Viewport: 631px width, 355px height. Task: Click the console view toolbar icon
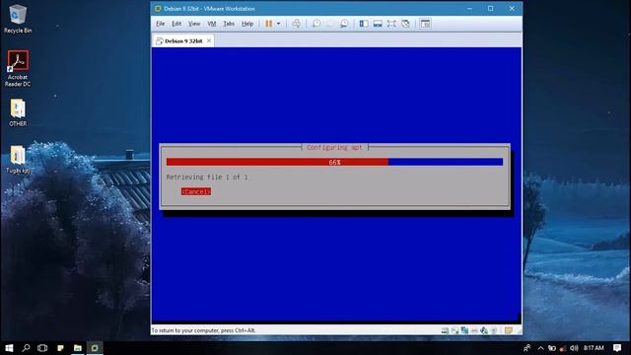(x=425, y=24)
